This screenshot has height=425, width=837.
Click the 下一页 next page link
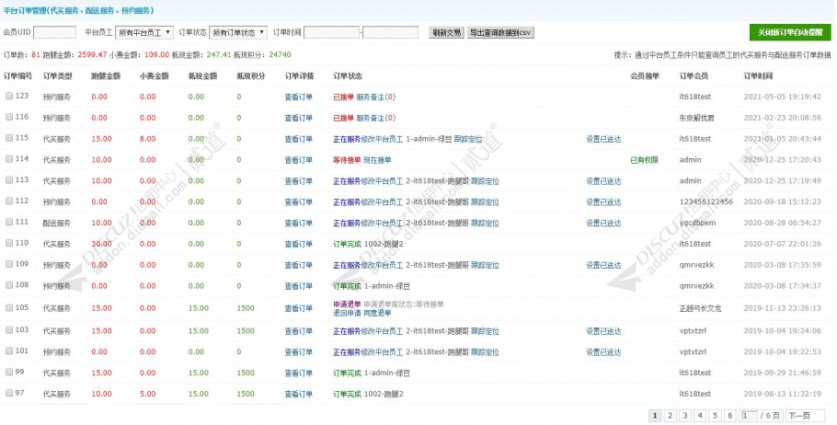[x=805, y=416]
